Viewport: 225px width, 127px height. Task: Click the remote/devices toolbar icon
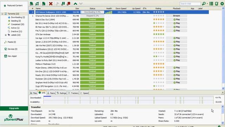217,4
